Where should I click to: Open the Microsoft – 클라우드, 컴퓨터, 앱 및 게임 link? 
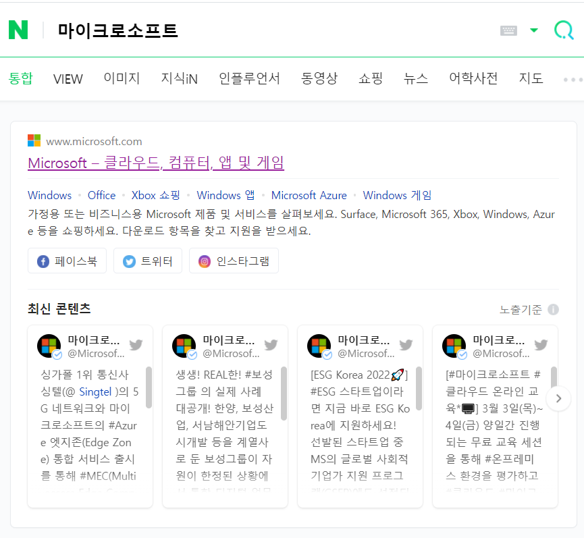pos(156,163)
